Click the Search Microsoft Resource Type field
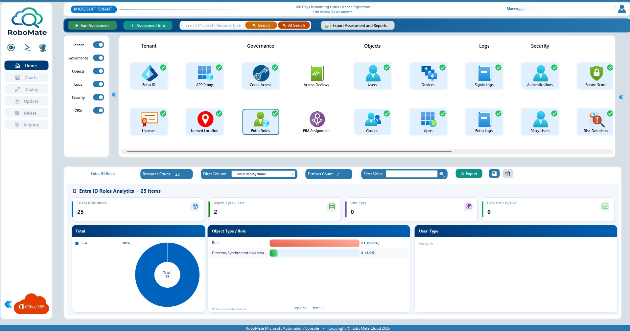Viewport: 630px width, 331px height. point(213,25)
